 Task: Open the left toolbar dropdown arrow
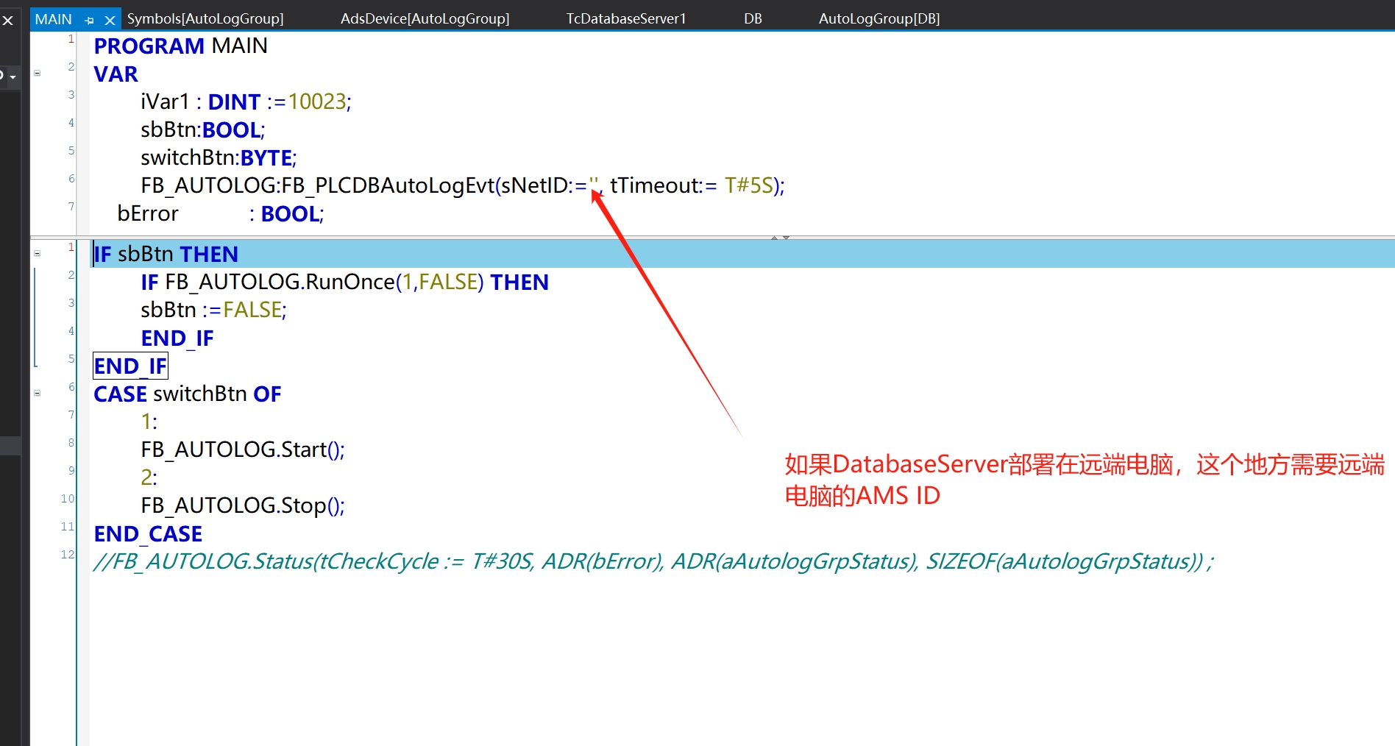[13, 77]
